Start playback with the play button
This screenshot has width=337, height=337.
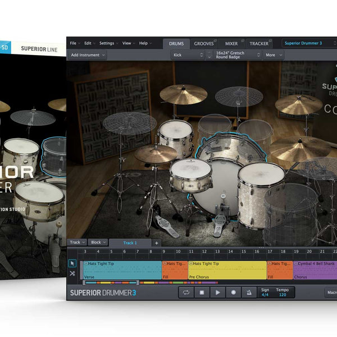click(x=217, y=292)
